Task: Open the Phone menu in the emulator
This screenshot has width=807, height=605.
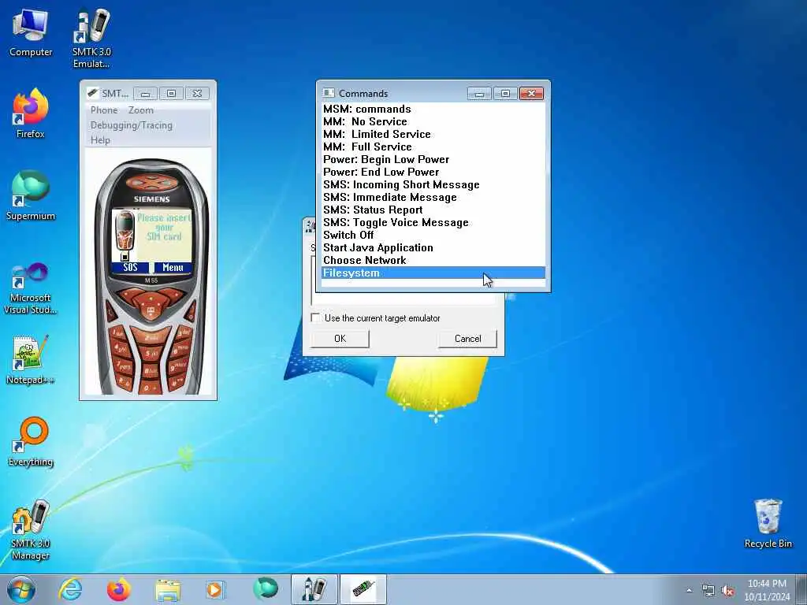Action: [x=104, y=110]
